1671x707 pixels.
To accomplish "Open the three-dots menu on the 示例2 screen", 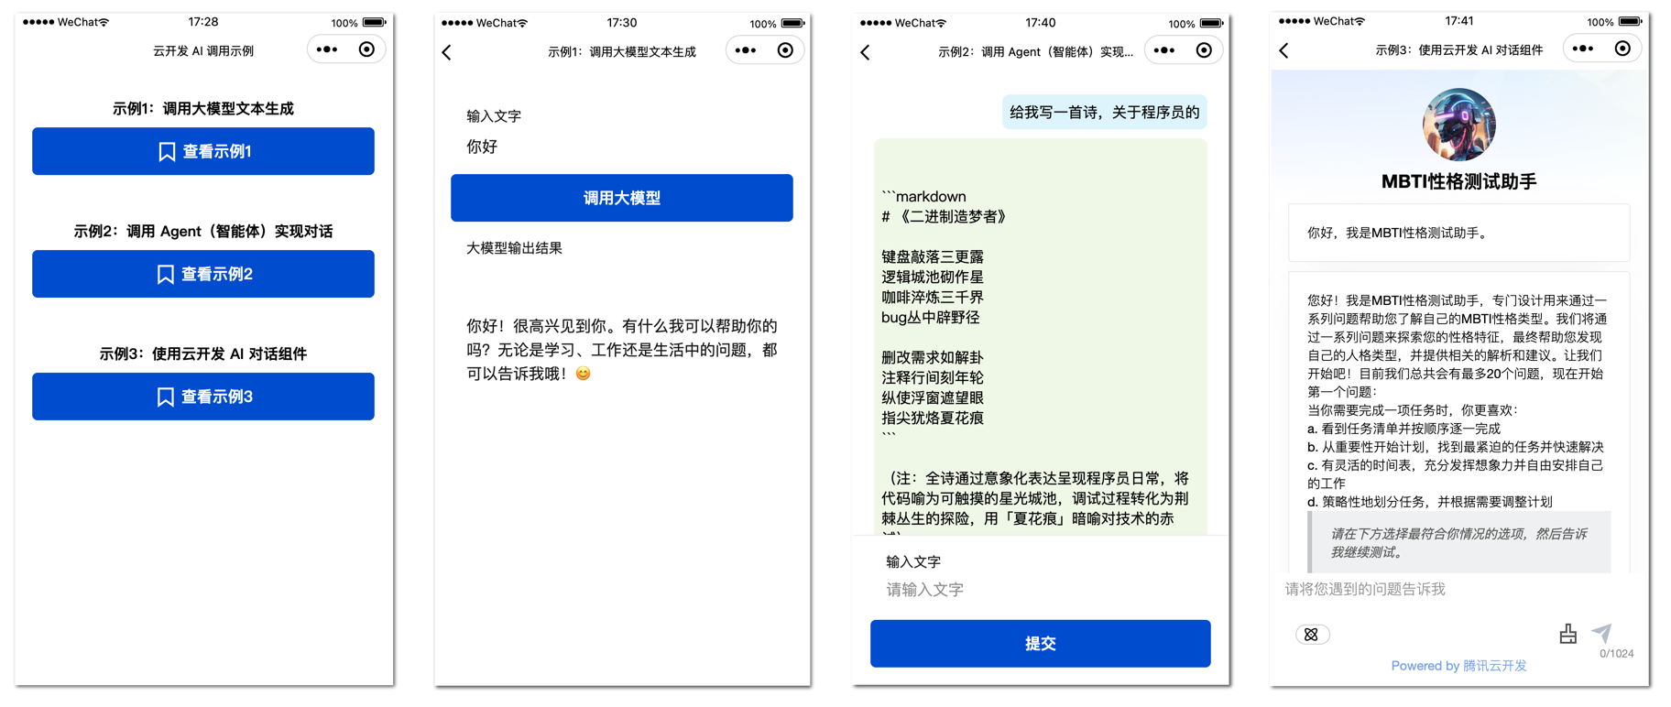I will point(1164,50).
